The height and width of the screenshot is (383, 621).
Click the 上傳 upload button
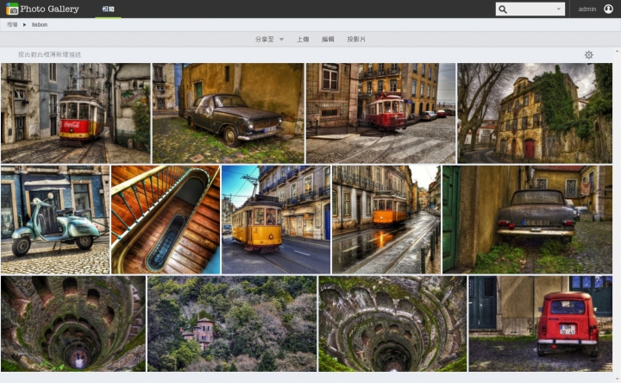click(x=303, y=40)
